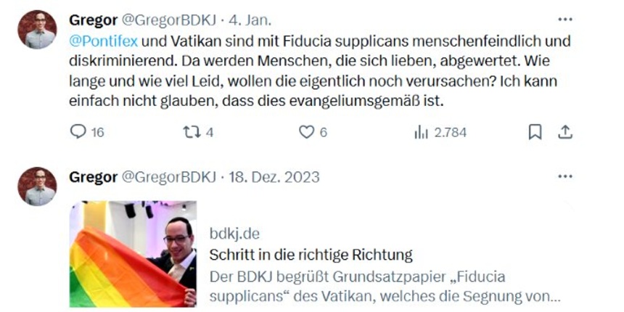Open the view analytics icon showing 2.784
Viewport: 624px width, 312px height.
(x=421, y=133)
